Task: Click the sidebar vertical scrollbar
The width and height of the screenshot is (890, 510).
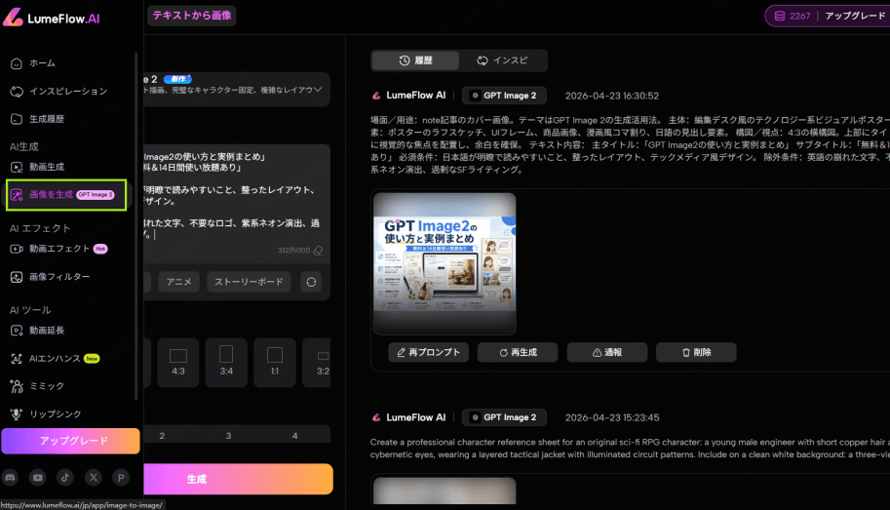Action: [136, 226]
